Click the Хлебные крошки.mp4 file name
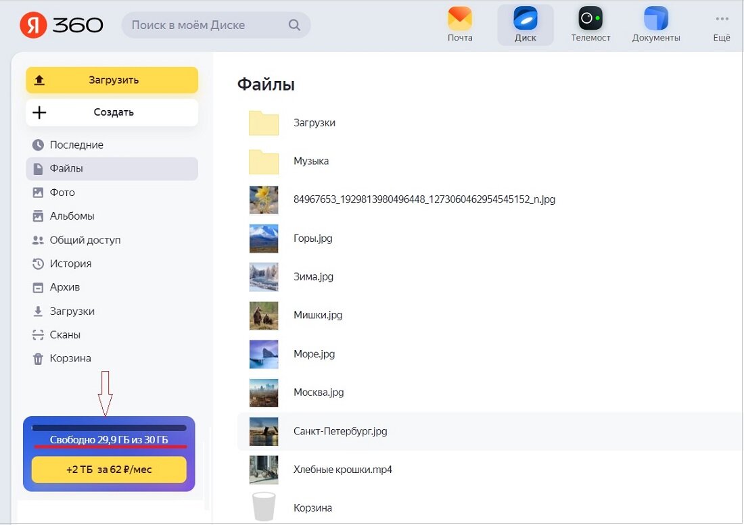This screenshot has height=525, width=744. (343, 470)
